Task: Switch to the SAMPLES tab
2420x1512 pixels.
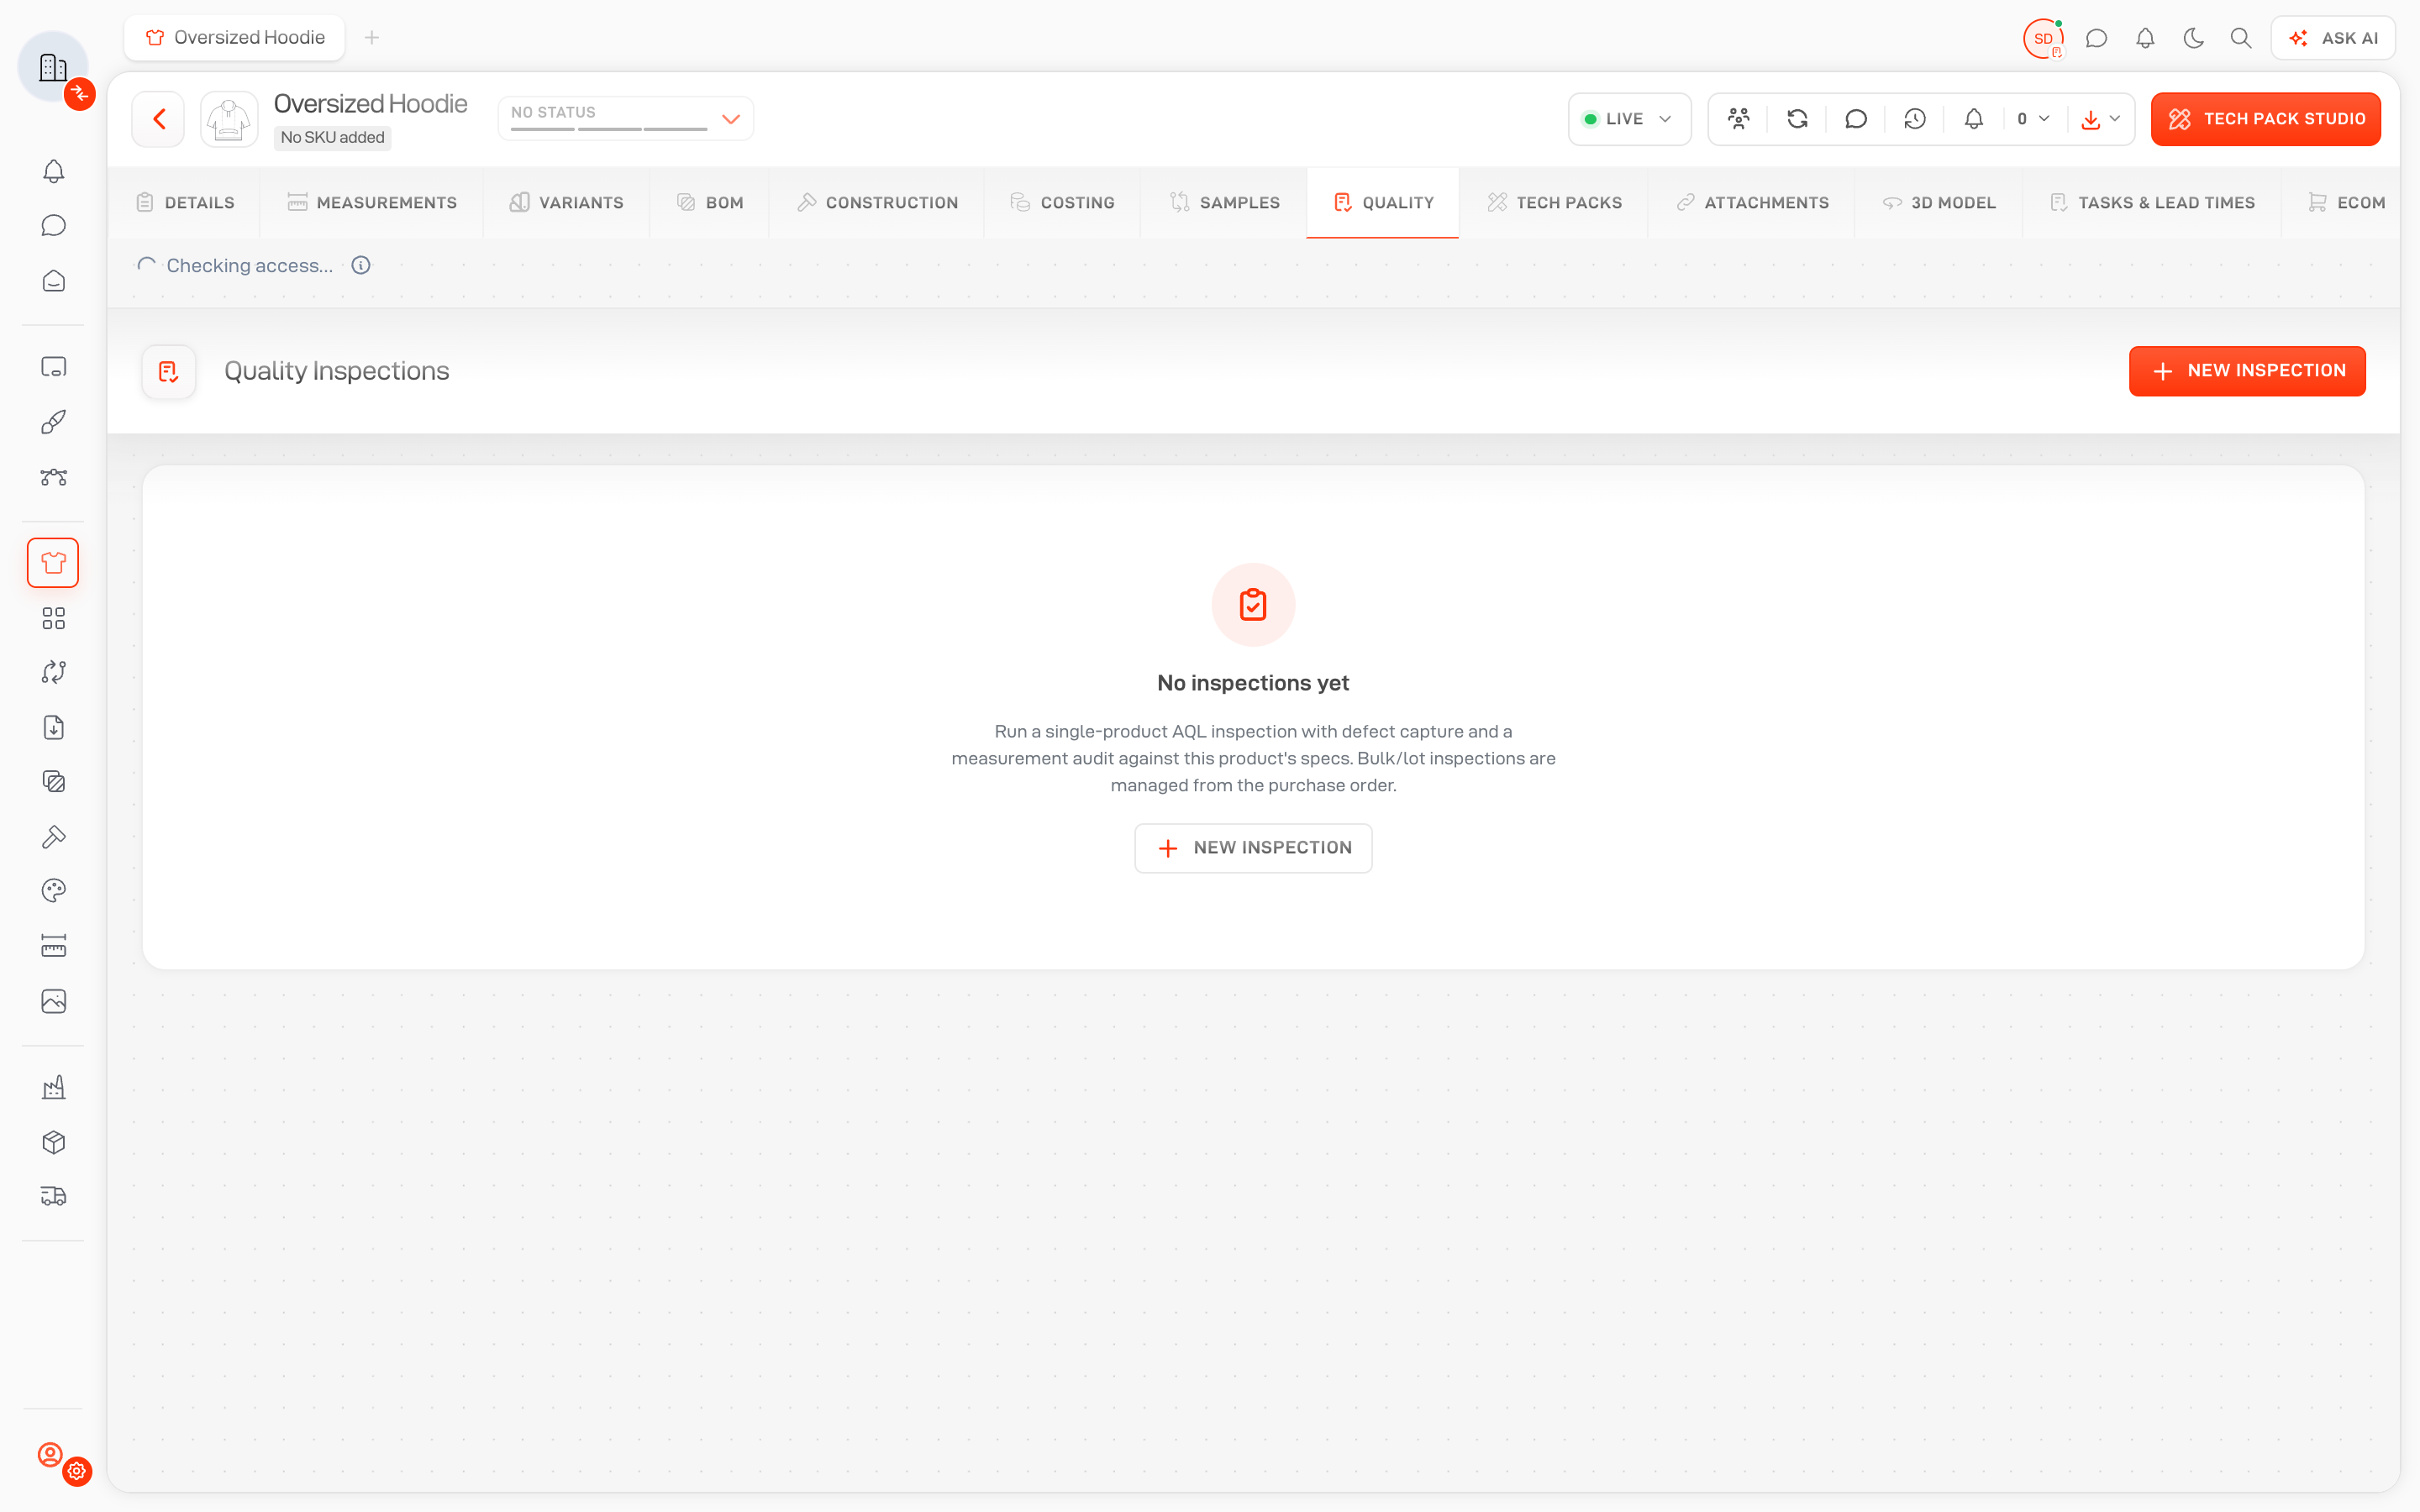Action: click(x=1224, y=203)
